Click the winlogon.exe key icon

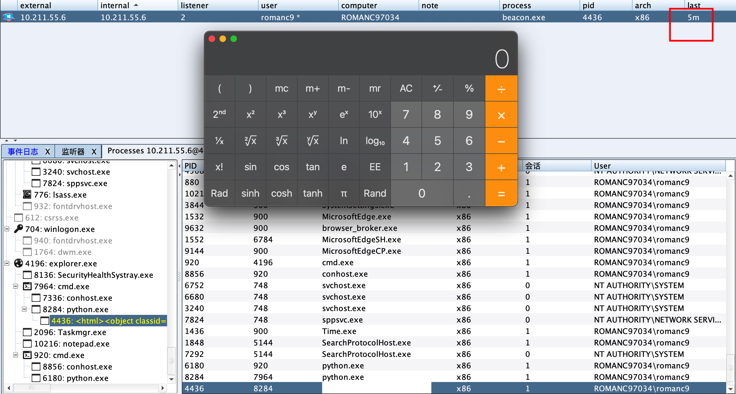coord(19,229)
